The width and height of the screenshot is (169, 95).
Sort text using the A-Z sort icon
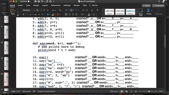[92, 10]
